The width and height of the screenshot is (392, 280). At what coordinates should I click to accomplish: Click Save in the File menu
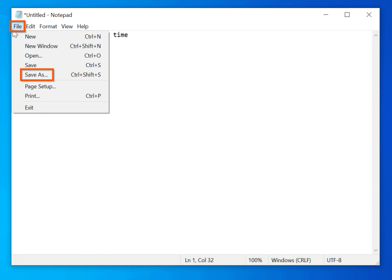coord(31,65)
